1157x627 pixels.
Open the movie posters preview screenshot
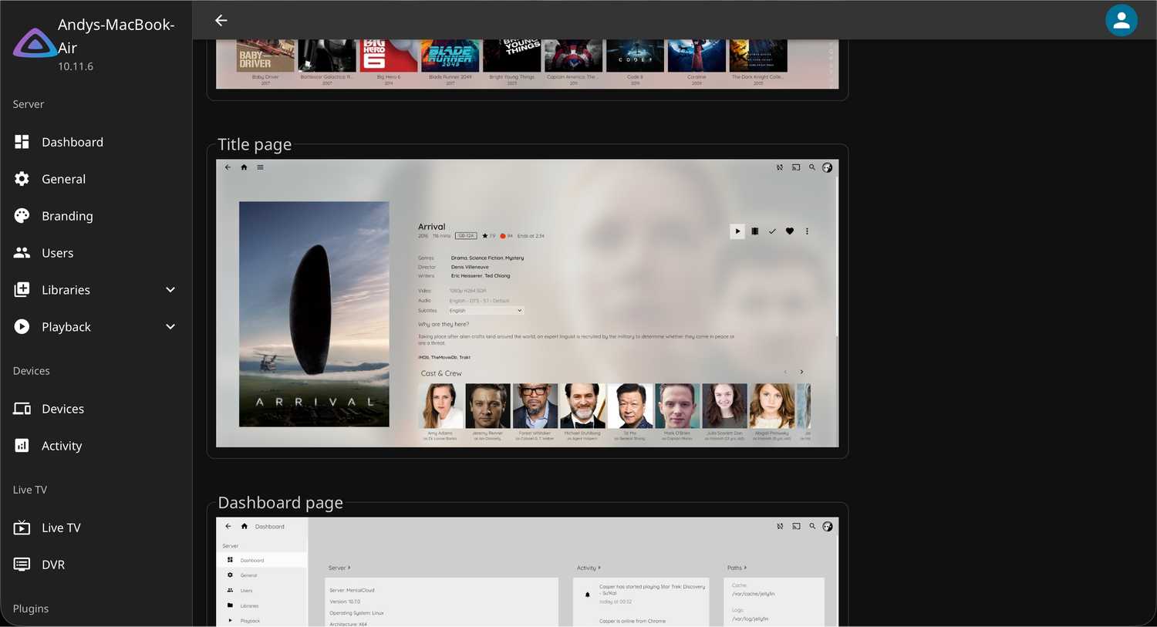click(527, 64)
